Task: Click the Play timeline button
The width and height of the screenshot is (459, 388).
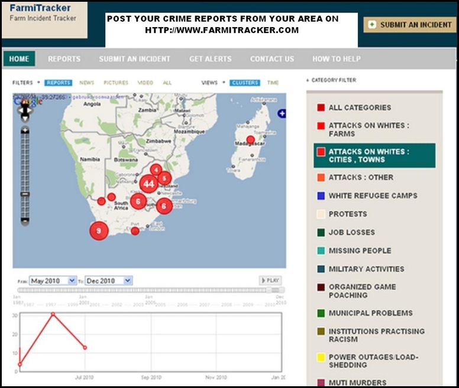Action: tap(270, 281)
